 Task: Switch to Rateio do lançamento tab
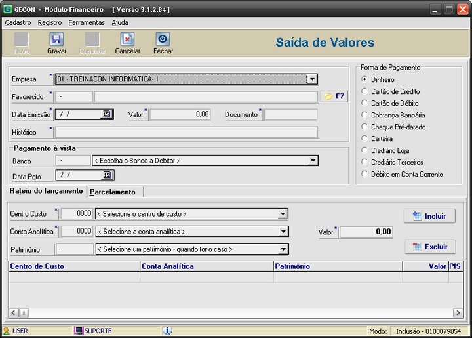click(x=46, y=191)
